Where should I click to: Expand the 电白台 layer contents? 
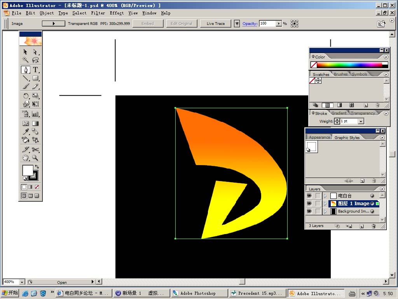(x=325, y=196)
